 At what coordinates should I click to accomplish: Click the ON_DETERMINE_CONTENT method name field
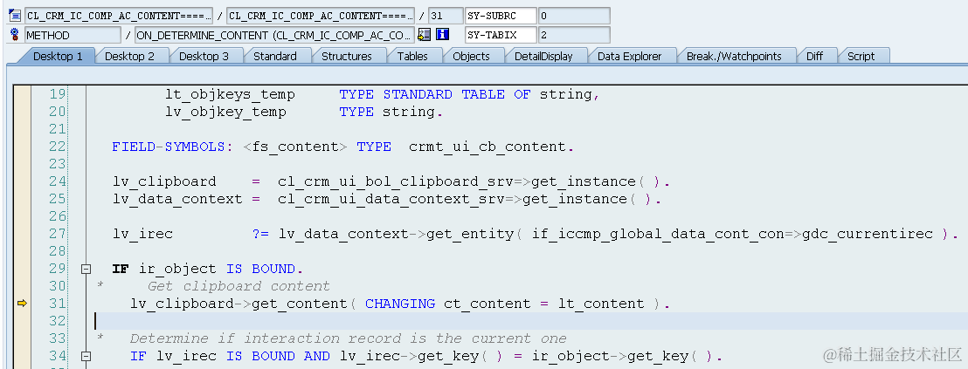(274, 35)
